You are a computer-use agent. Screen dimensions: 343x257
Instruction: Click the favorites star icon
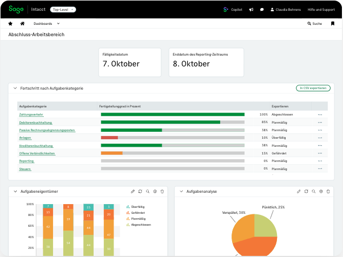(10, 24)
